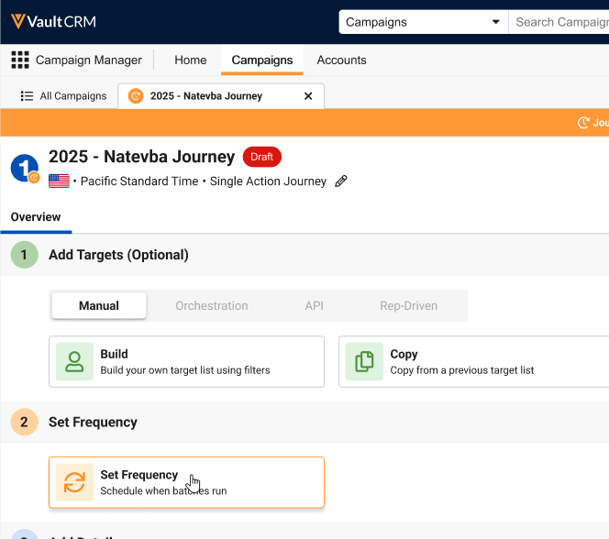
Task: Click the Copy documents icon
Action: tap(364, 361)
